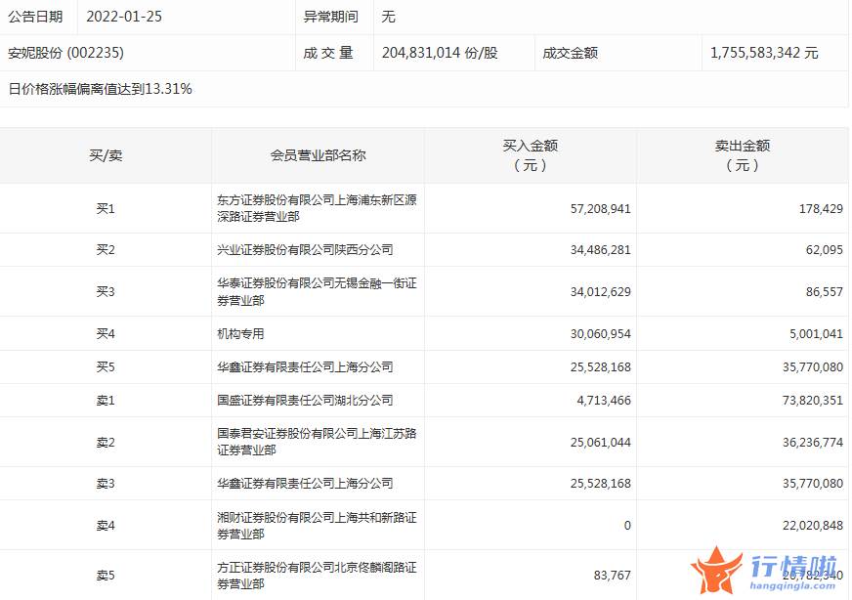
Task: Select the 买5 row label
Action: pyautogui.click(x=106, y=367)
